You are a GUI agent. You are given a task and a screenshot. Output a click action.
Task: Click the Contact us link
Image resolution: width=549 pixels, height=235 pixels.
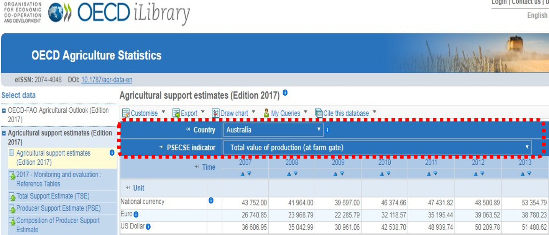(526, 2)
